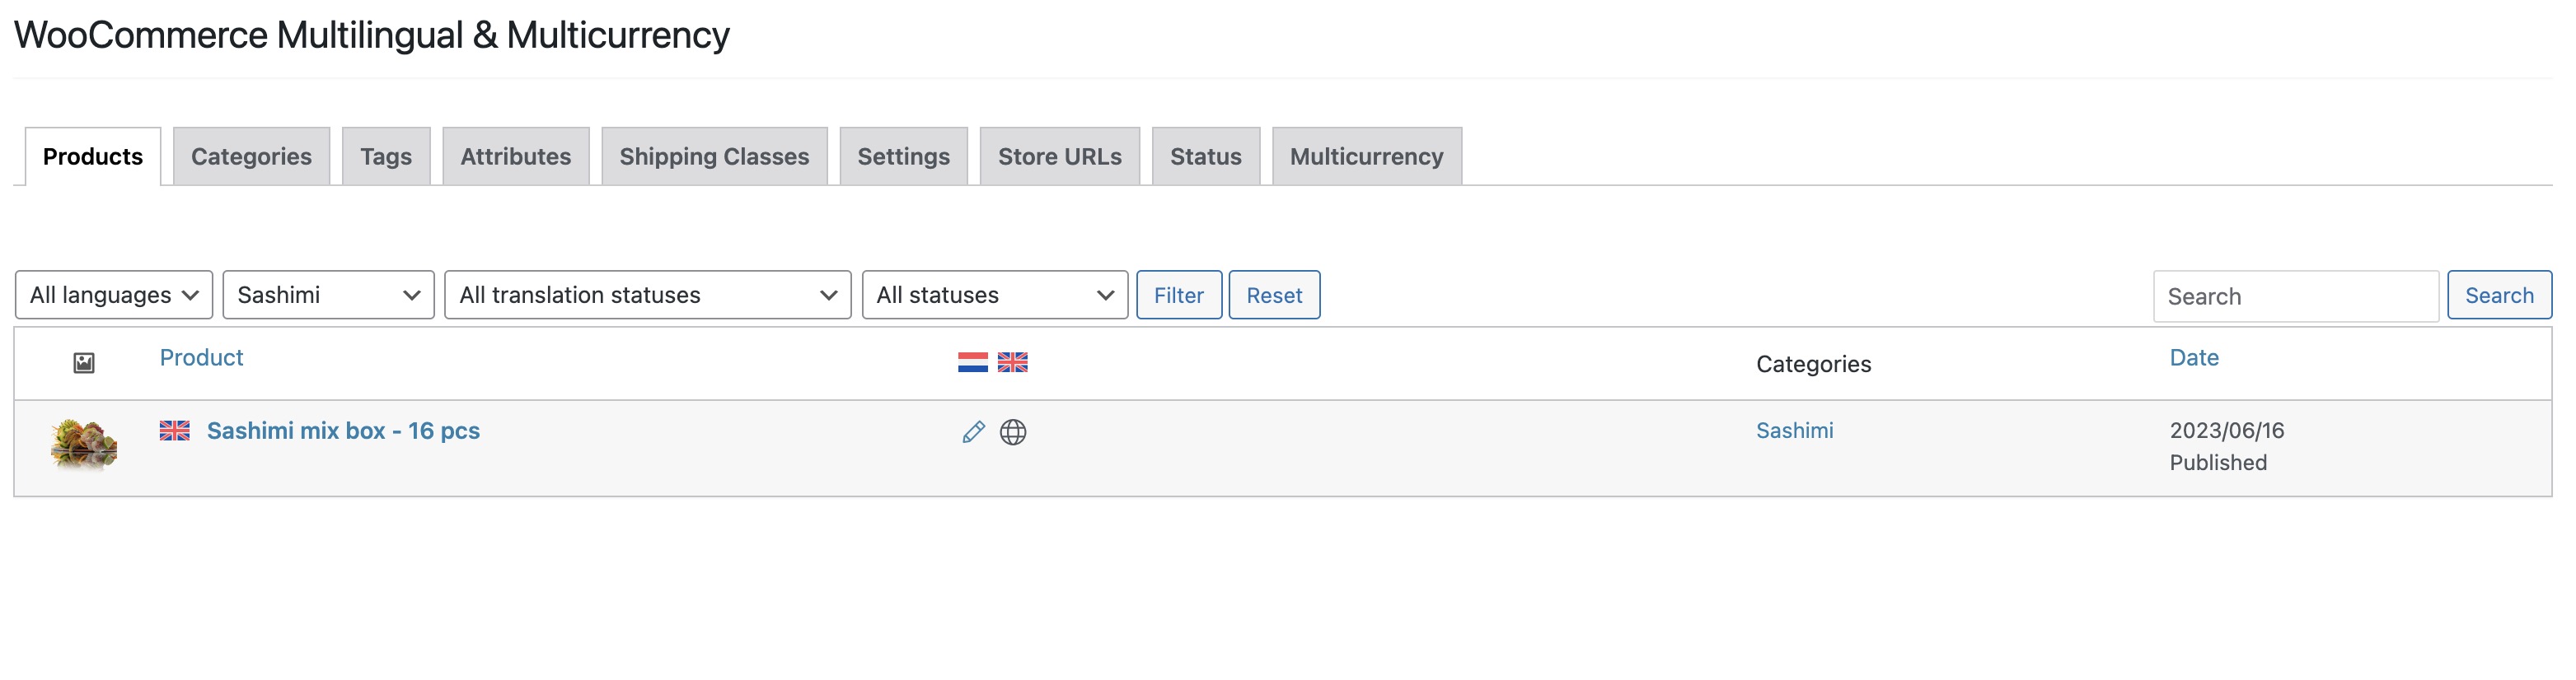Image resolution: width=2576 pixels, height=680 pixels.
Task: Select the Shipping Classes tab
Action: tap(714, 156)
